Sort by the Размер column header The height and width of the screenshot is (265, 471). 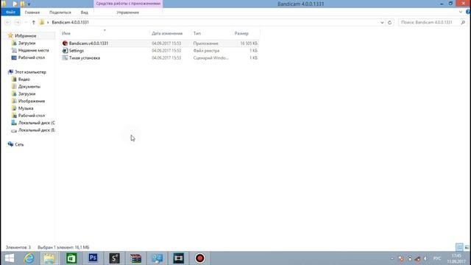click(241, 33)
